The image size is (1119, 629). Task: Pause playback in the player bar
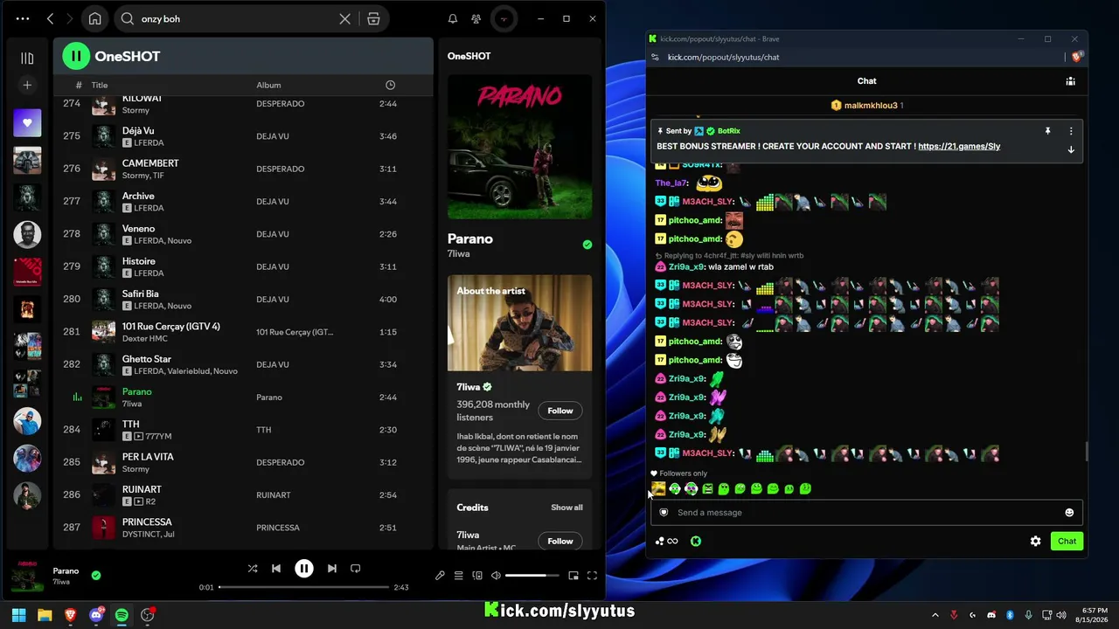pos(304,569)
